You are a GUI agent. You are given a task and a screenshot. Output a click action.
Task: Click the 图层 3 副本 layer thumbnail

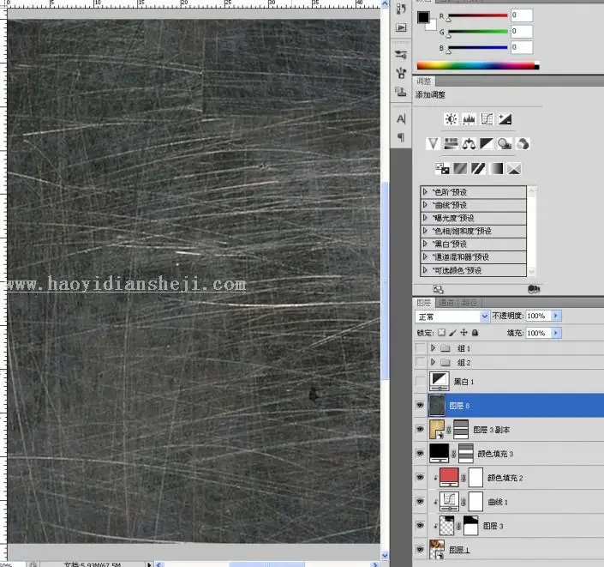click(x=437, y=429)
